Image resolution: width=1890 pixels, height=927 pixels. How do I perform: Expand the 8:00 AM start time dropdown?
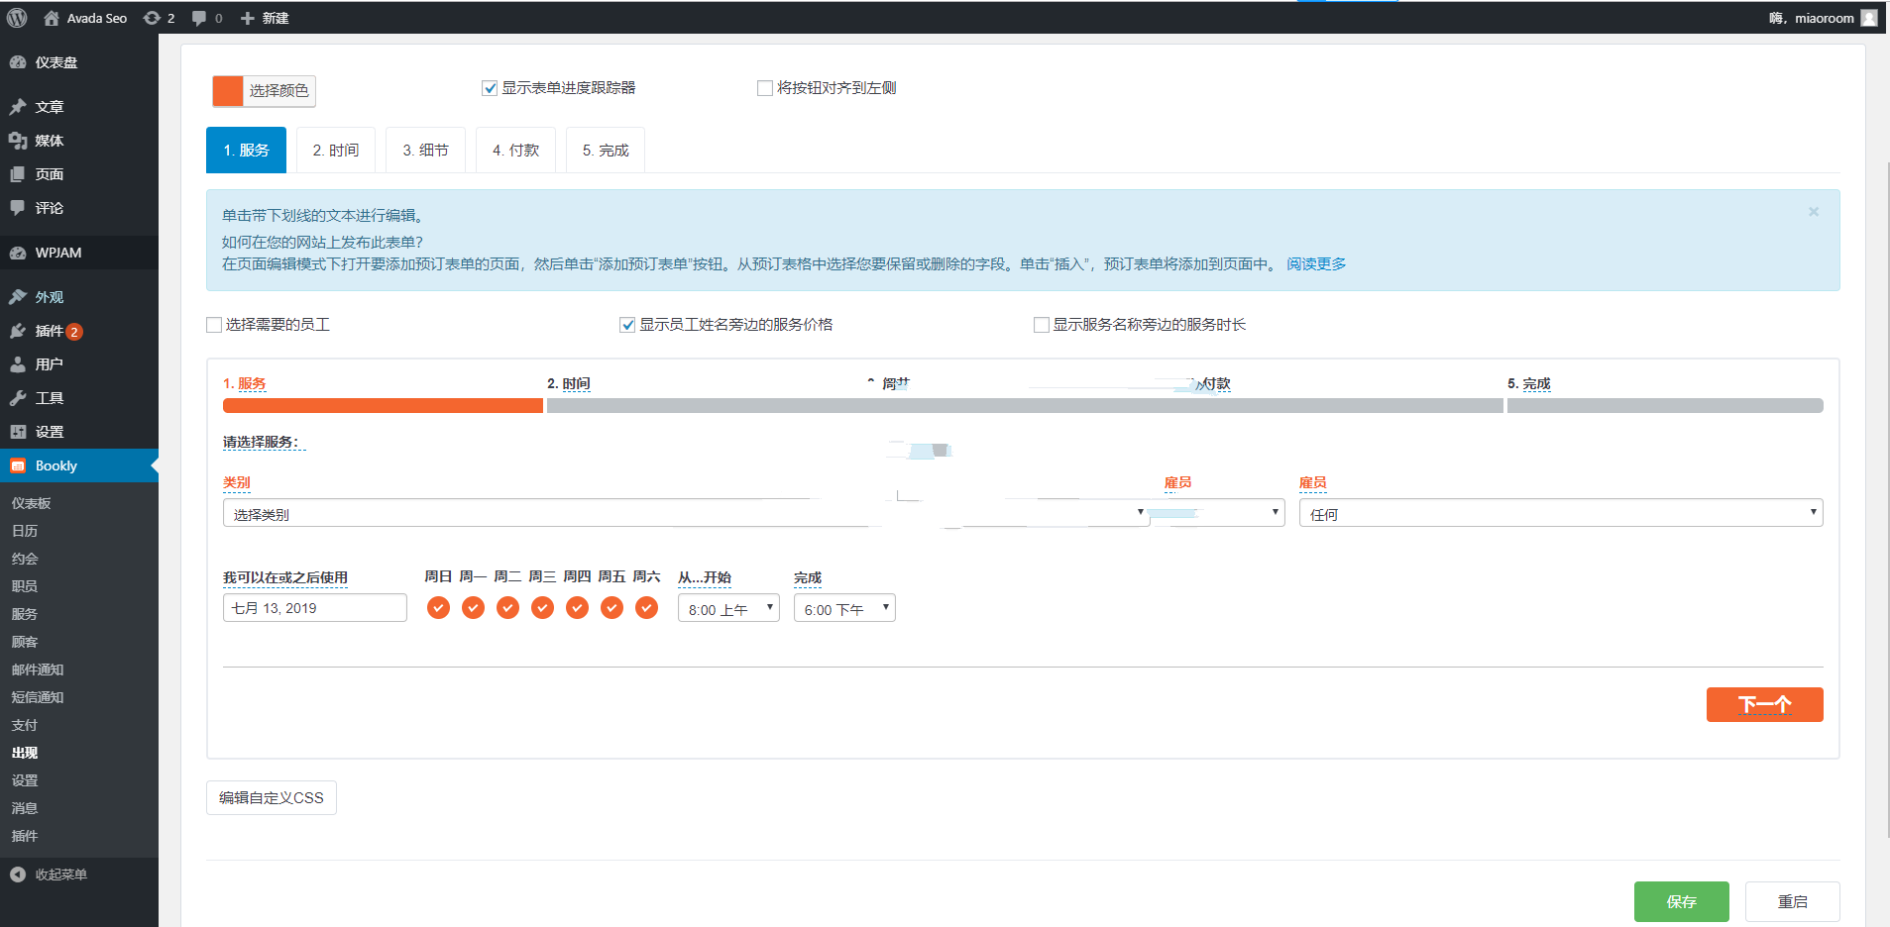(x=728, y=608)
